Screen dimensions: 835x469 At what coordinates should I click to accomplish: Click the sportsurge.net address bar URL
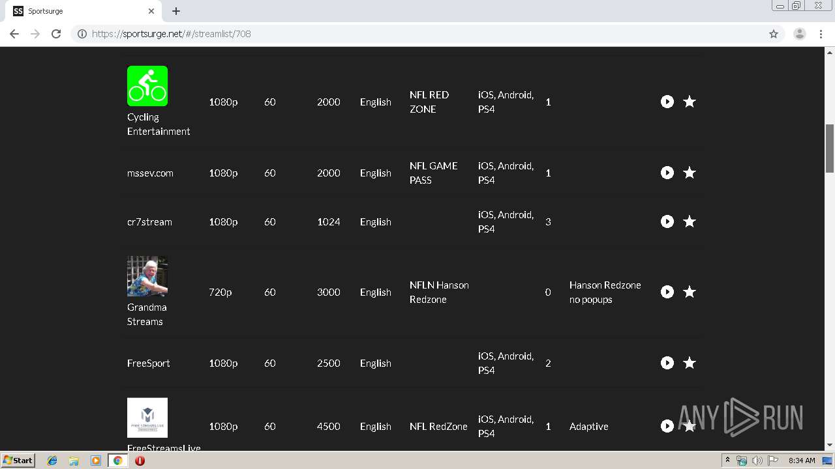[x=172, y=34]
